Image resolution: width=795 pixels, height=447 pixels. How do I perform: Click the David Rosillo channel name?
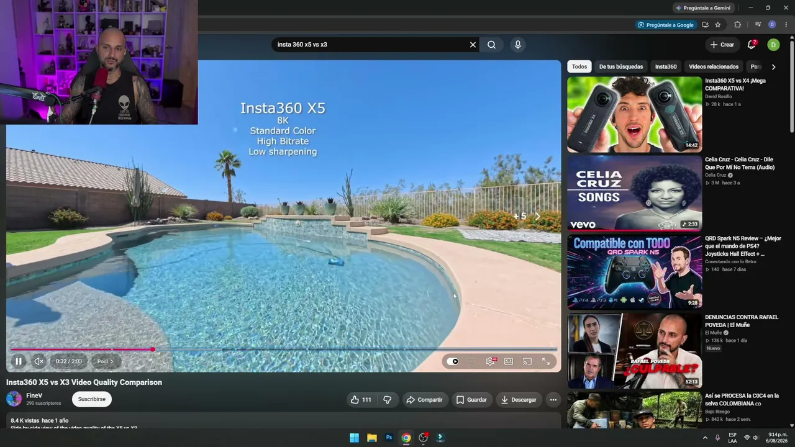coord(719,97)
